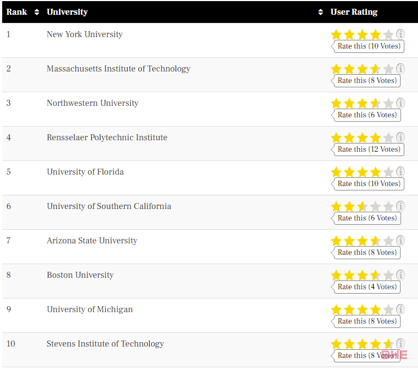Open info icon in Northwestern University row
Image resolution: width=418 pixels, height=370 pixels.
(x=400, y=103)
